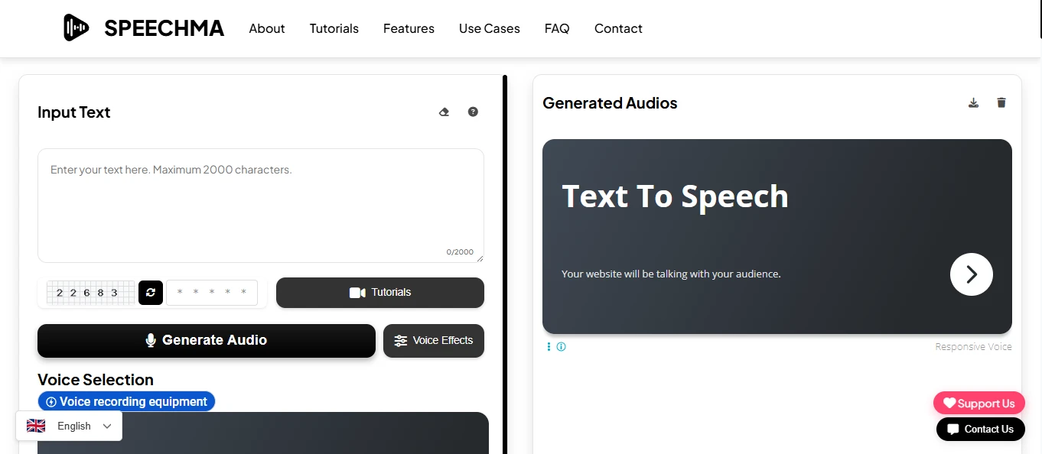Download generated audios using the download icon

(973, 102)
